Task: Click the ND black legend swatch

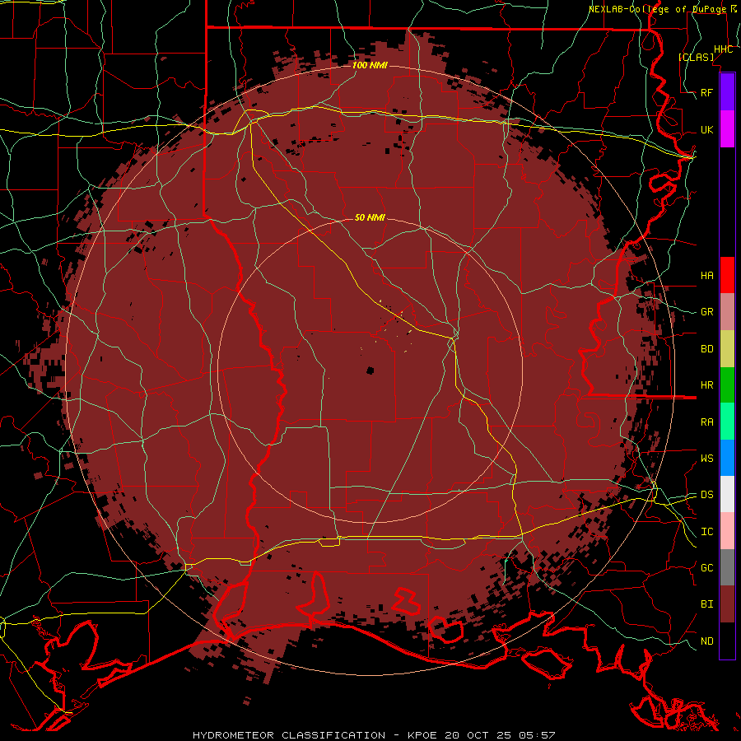Action: [727, 641]
